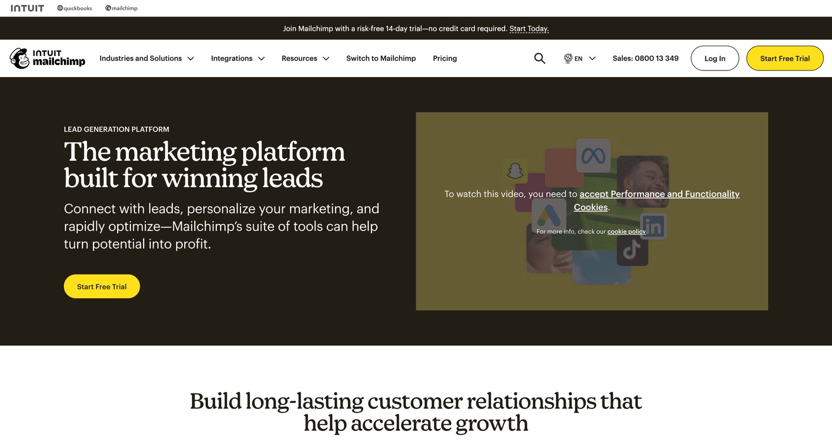Click header Start Free Trial button

(x=785, y=58)
